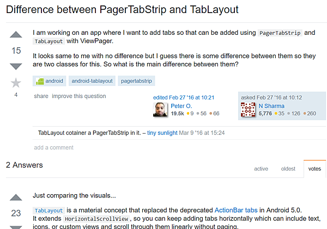Open the android tag

click(50, 81)
